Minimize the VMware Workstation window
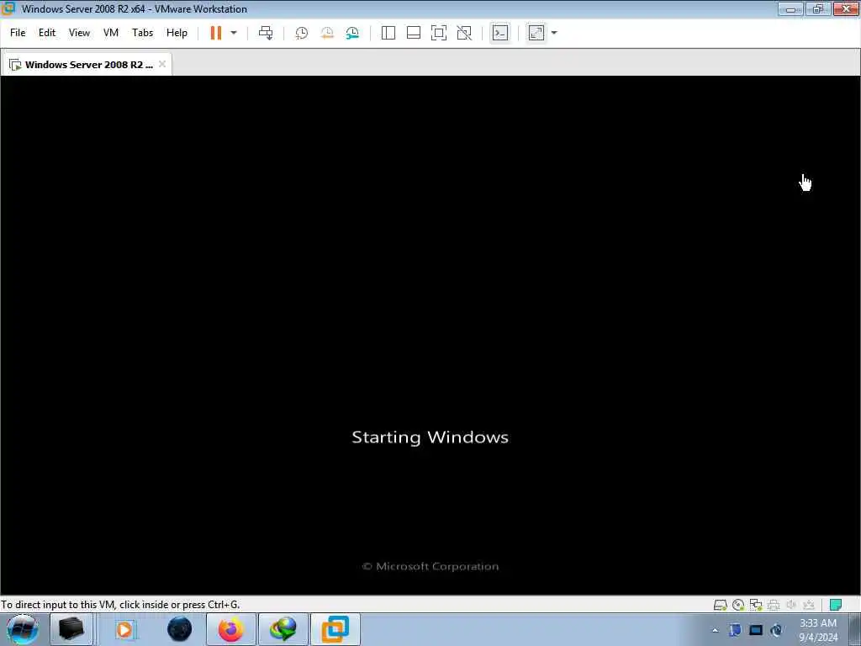 coord(790,9)
